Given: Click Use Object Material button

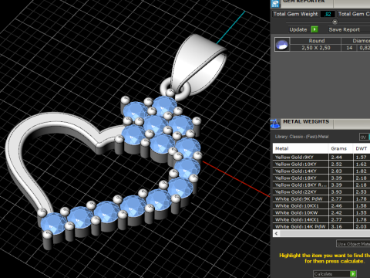Looking at the screenshot, I should coord(353,244).
